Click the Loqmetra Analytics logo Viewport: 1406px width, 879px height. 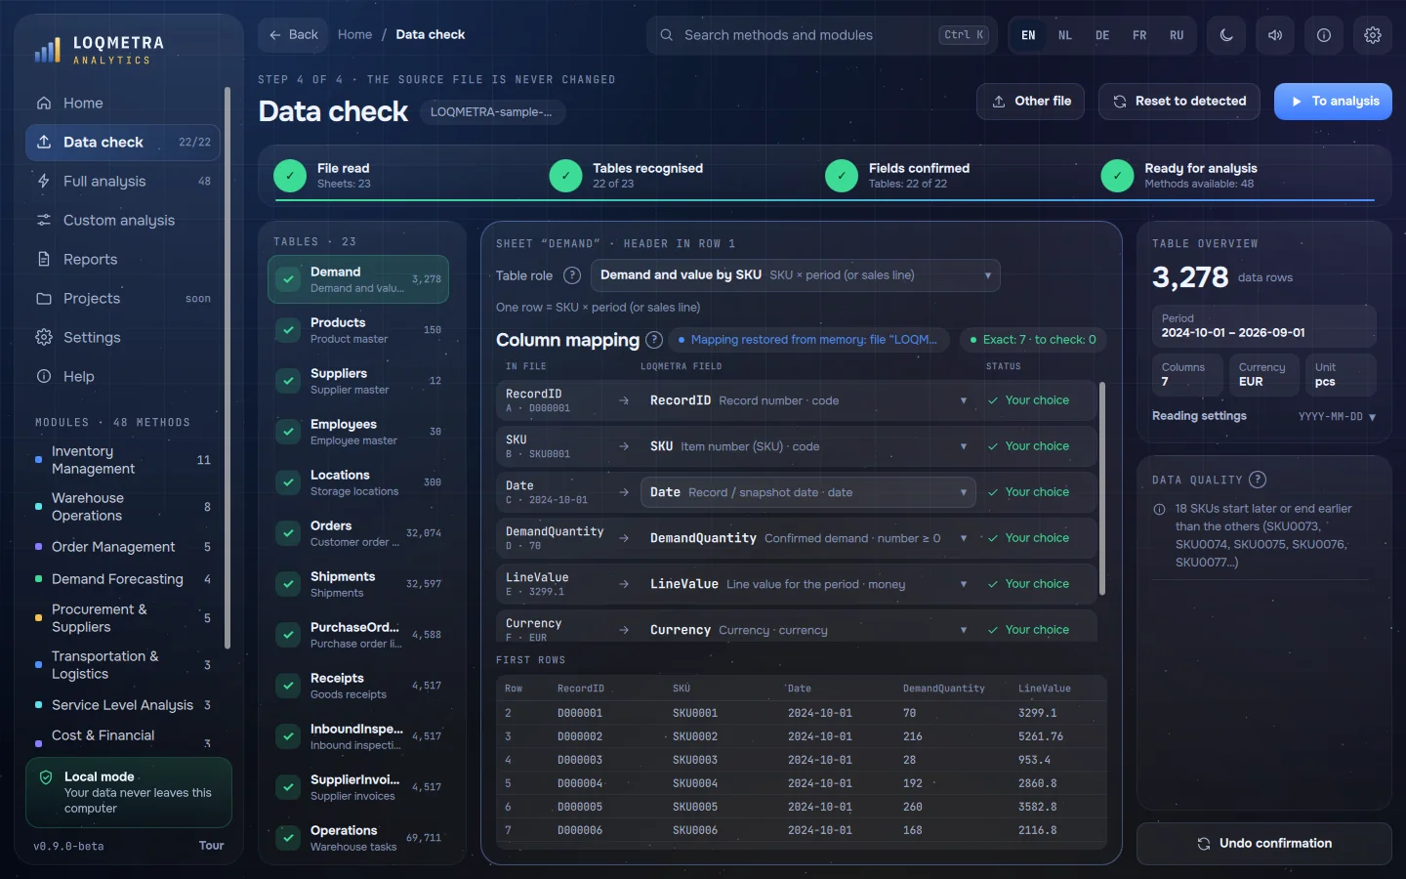pyautogui.click(x=100, y=50)
